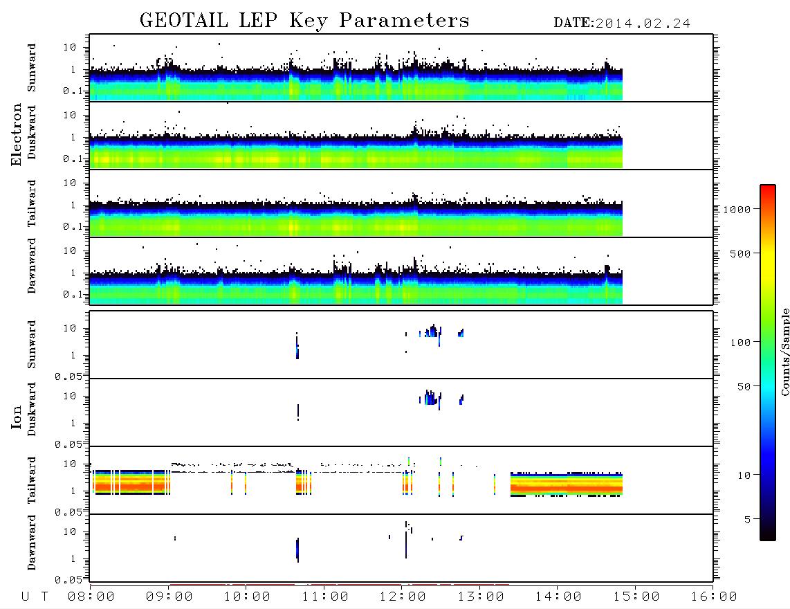The image size is (790, 609).
Task: Click the rainbow Counts/Sample color scale bar
Action: point(768,363)
